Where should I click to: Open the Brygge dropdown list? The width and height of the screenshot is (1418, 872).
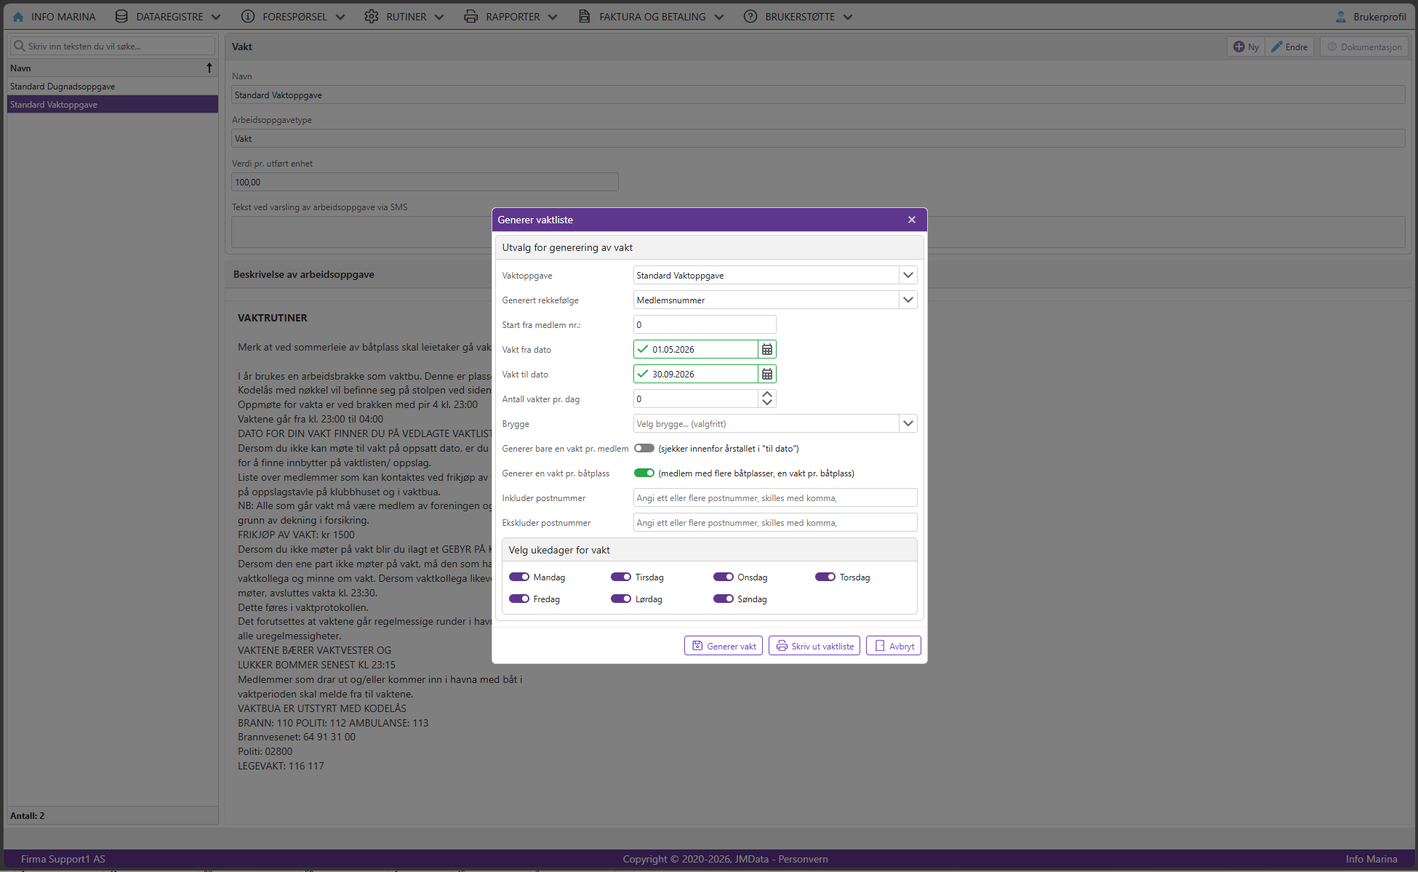pos(908,424)
